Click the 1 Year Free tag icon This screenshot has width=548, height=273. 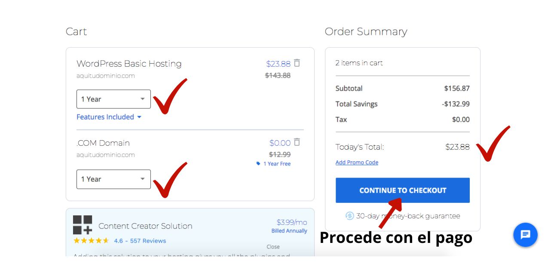click(x=258, y=164)
